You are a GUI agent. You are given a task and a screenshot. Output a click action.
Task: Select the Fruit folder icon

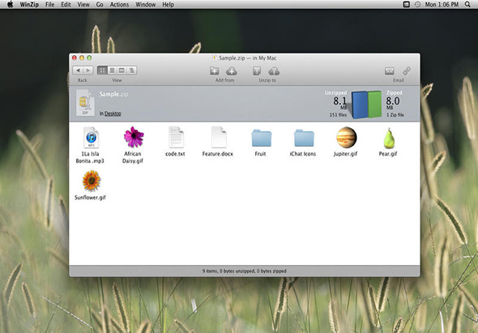[261, 138]
